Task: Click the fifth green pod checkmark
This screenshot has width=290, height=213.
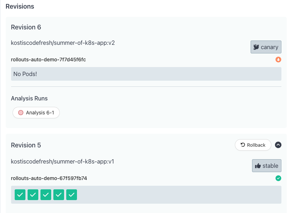Action: [72, 195]
